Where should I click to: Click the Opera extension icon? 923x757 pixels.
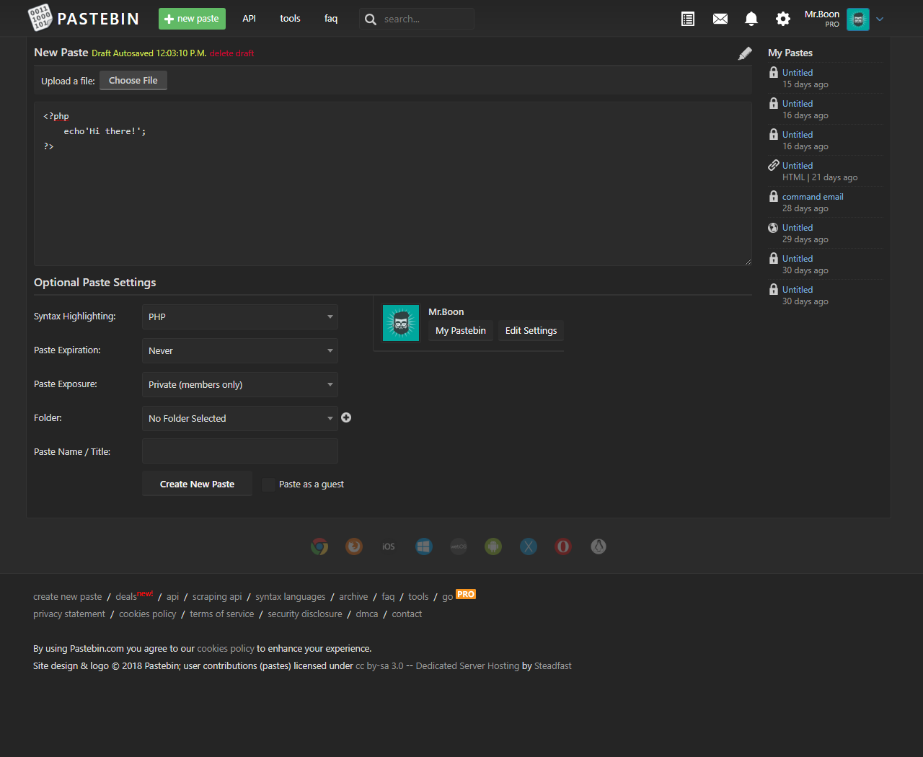coord(563,546)
